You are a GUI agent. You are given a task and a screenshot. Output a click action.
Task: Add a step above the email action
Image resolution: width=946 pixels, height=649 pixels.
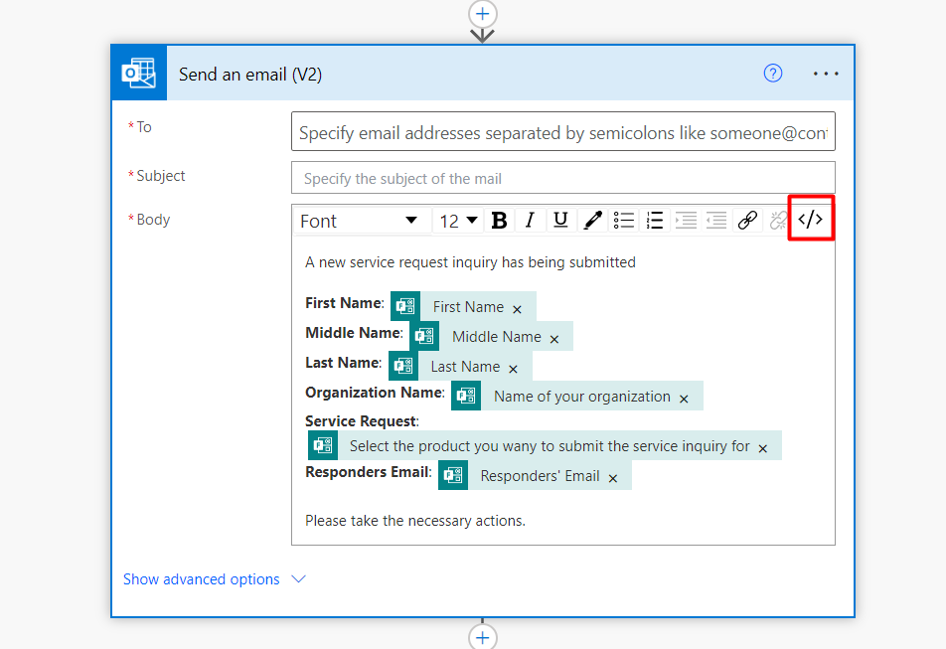[x=483, y=14]
